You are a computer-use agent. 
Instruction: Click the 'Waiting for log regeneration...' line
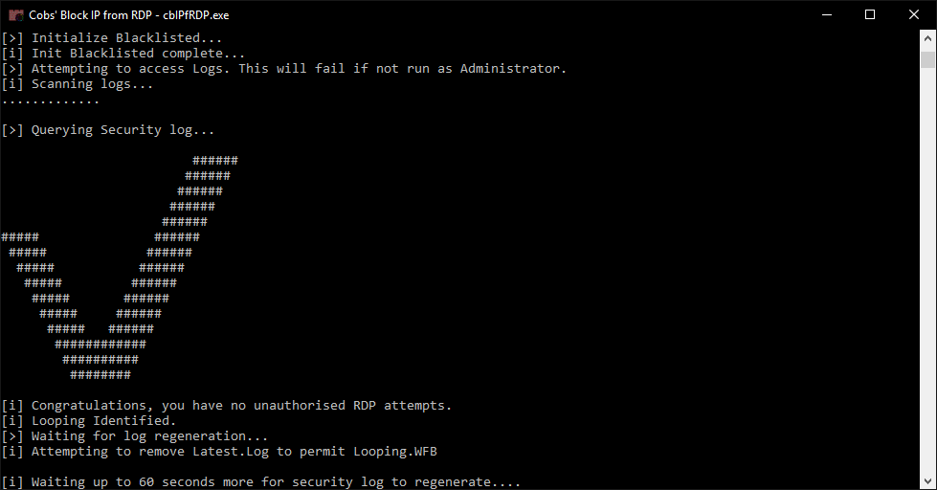click(x=134, y=436)
